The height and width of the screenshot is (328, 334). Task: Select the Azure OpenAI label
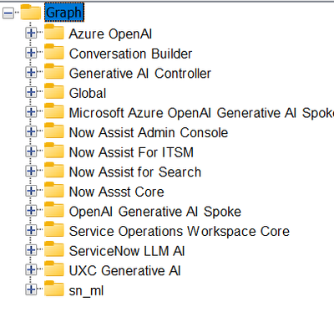click(110, 34)
